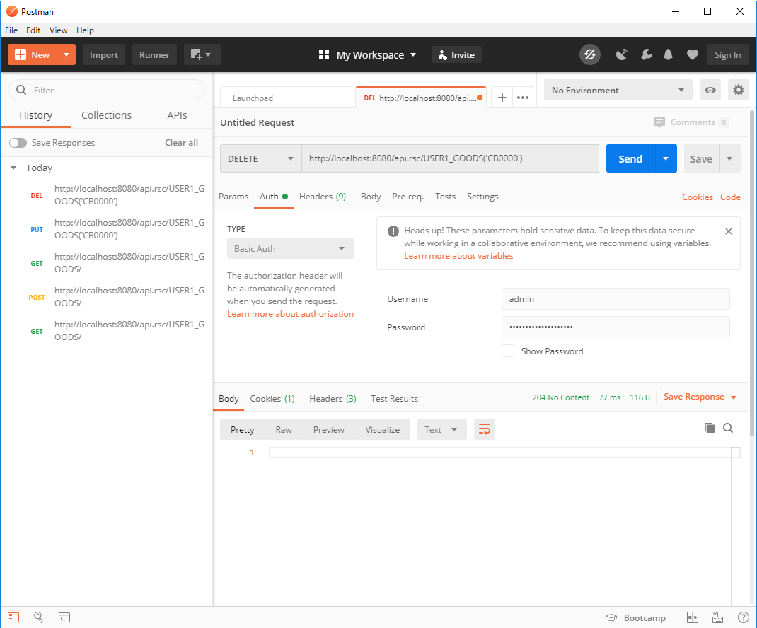
Task: Open keyboard shortcuts icon
Action: pos(718,617)
